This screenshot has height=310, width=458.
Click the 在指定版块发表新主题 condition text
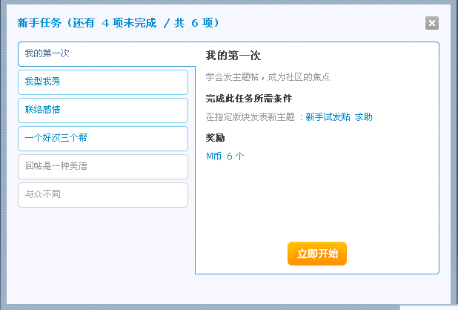coord(250,117)
